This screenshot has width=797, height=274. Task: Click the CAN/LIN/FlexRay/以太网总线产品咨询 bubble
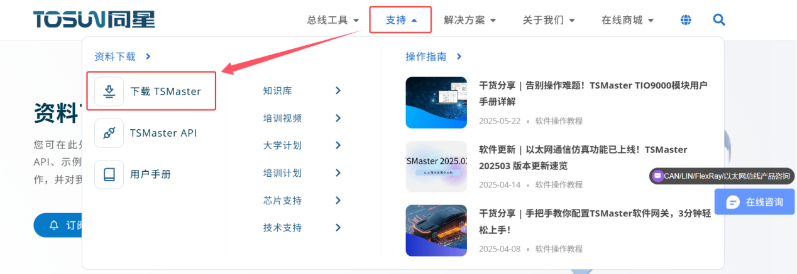722,176
